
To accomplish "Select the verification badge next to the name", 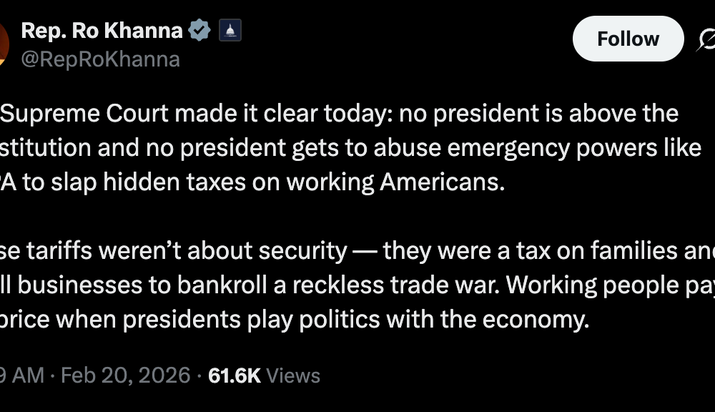I will (198, 29).
